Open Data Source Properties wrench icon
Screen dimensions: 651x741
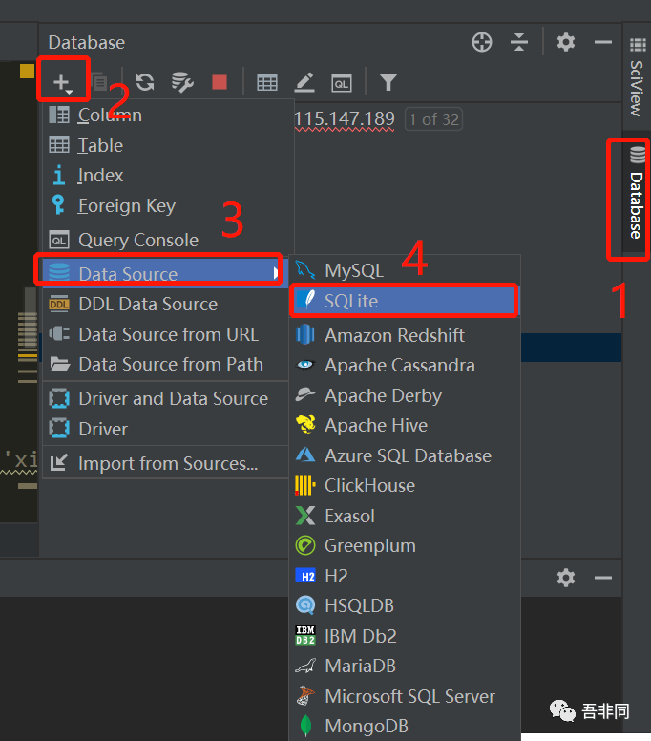[x=182, y=82]
